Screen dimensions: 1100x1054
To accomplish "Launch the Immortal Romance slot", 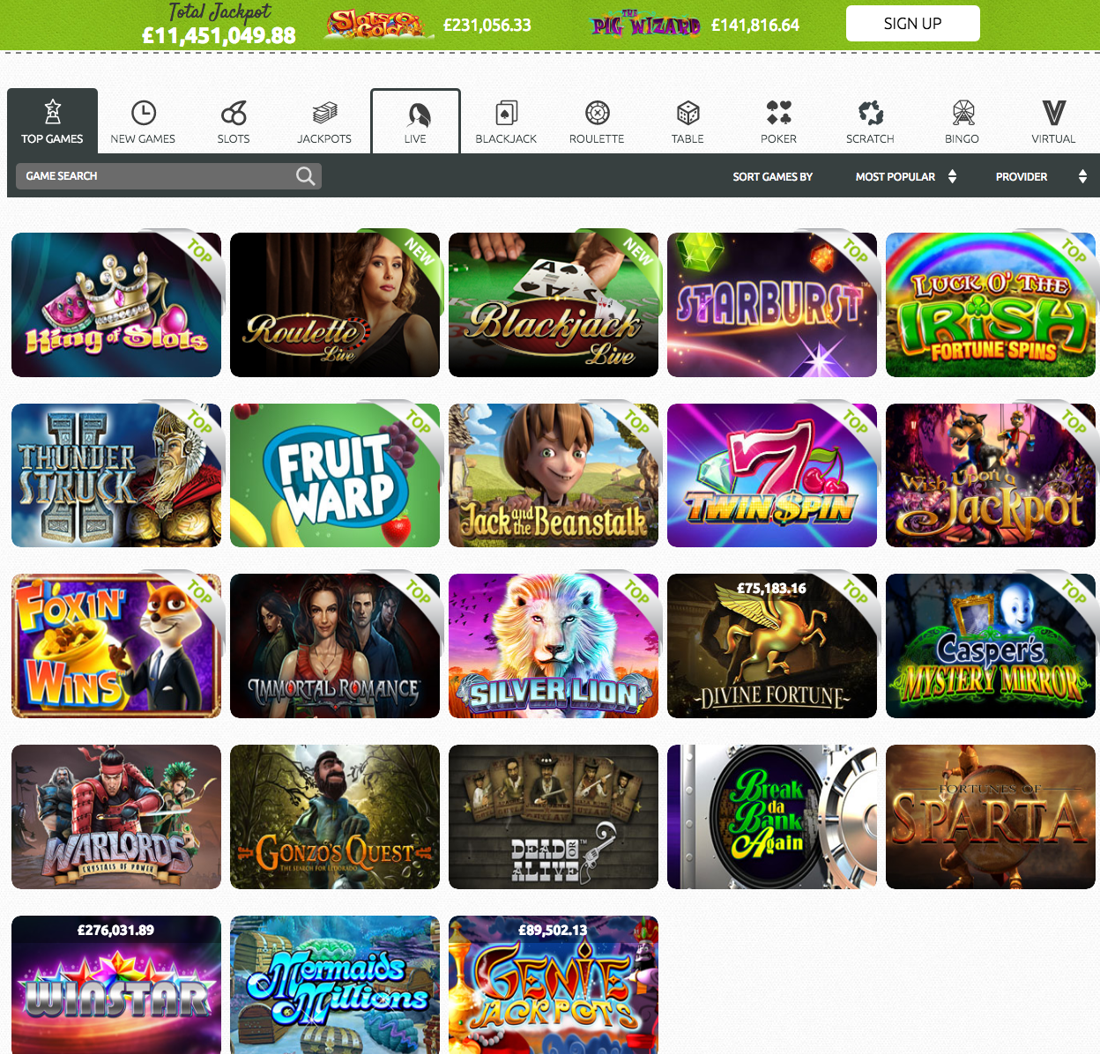I will click(x=335, y=646).
